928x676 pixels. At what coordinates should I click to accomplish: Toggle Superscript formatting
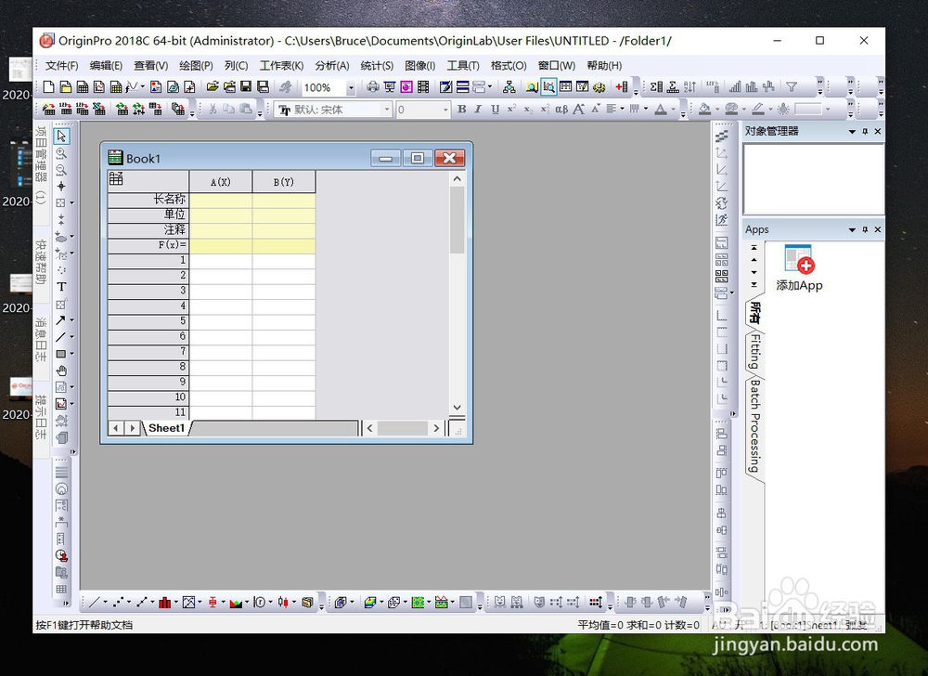pyautogui.click(x=511, y=109)
